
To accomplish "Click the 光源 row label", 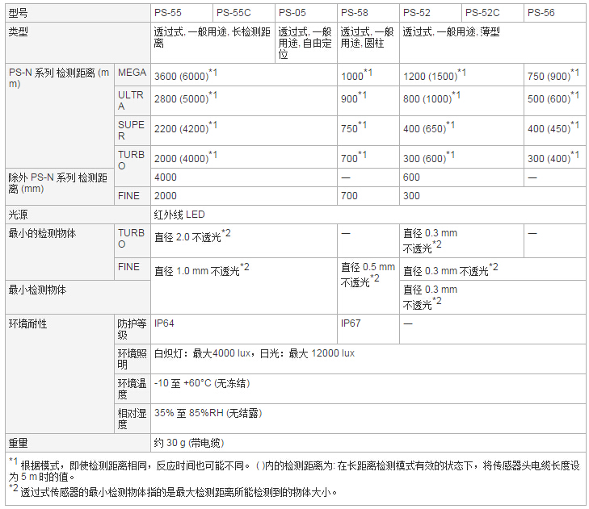I will click(x=18, y=215).
